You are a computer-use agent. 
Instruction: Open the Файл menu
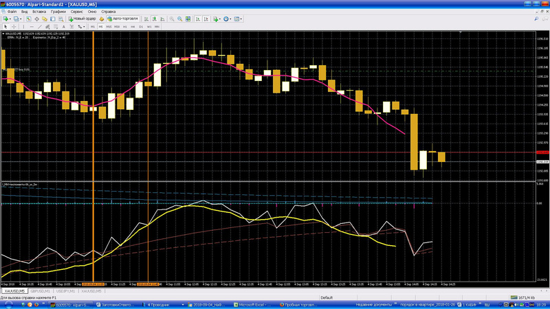point(11,12)
